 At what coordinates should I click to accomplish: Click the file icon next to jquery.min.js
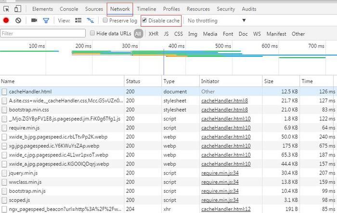coord(4,173)
